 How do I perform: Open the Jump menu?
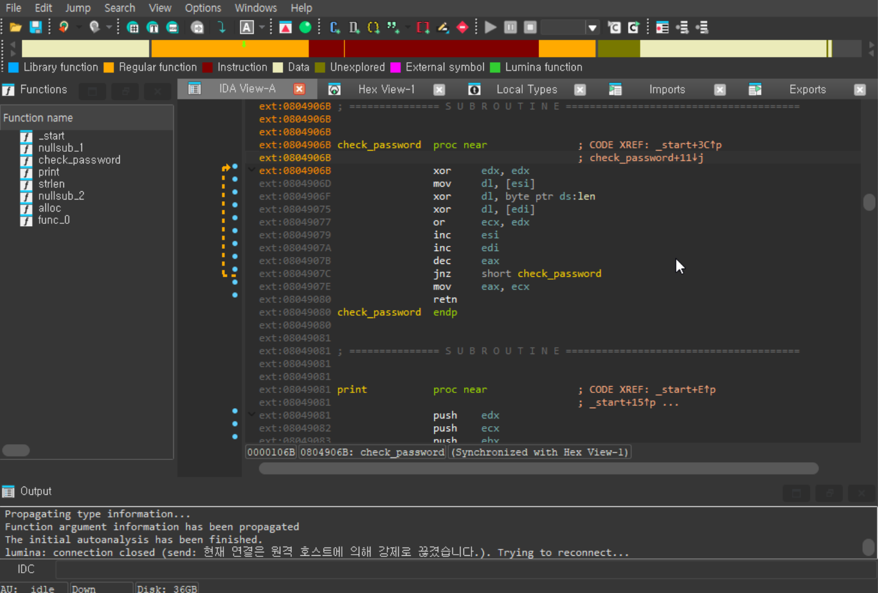77,8
